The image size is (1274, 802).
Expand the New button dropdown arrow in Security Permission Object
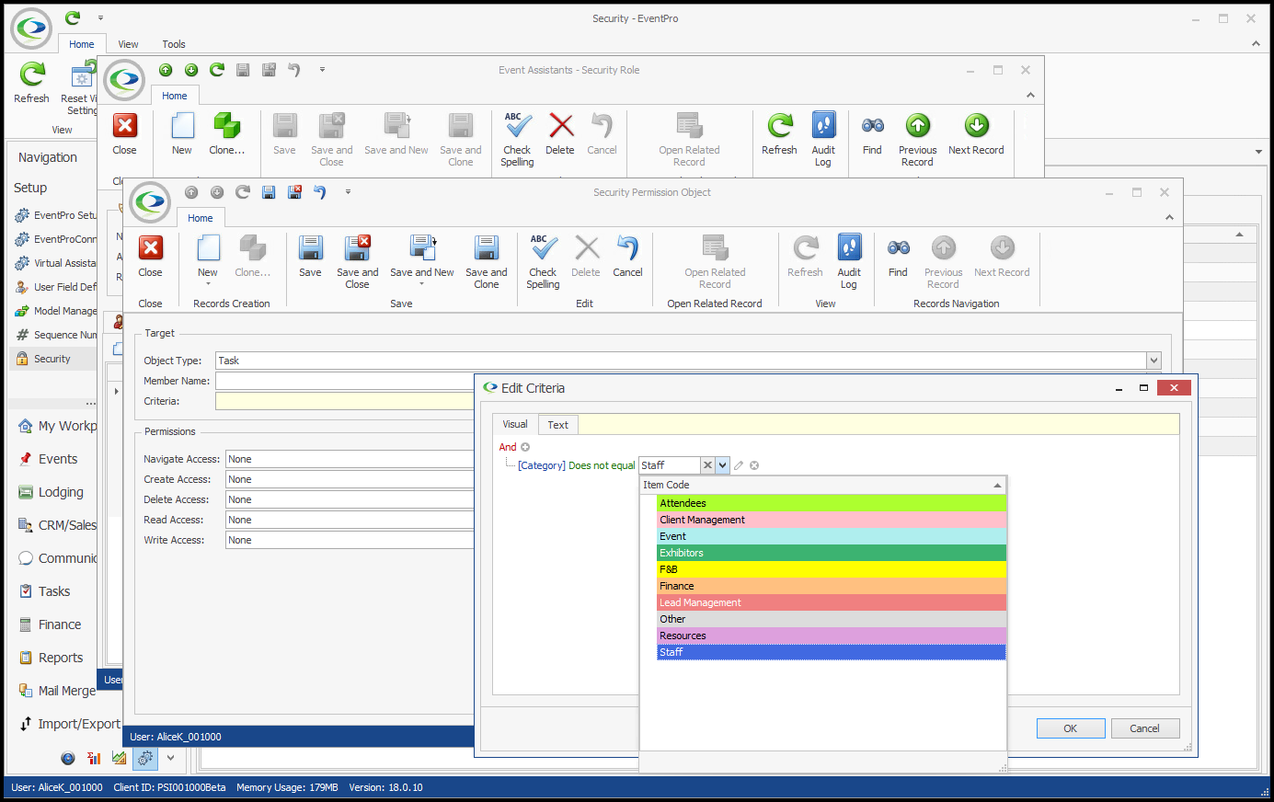[x=208, y=284]
